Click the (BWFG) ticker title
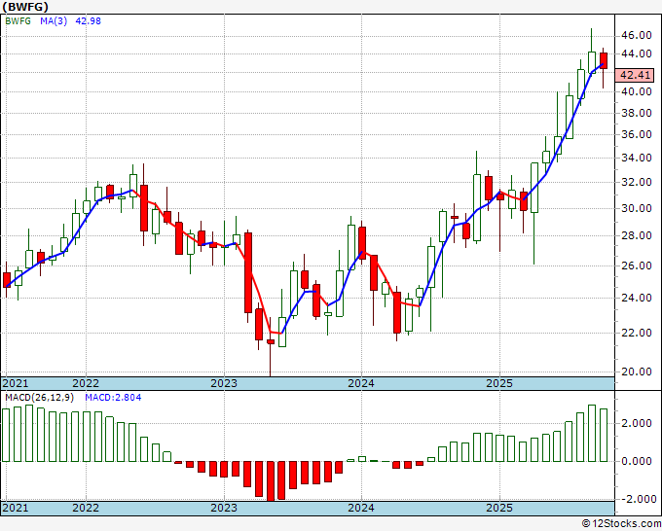The image size is (662, 531). coord(25,7)
